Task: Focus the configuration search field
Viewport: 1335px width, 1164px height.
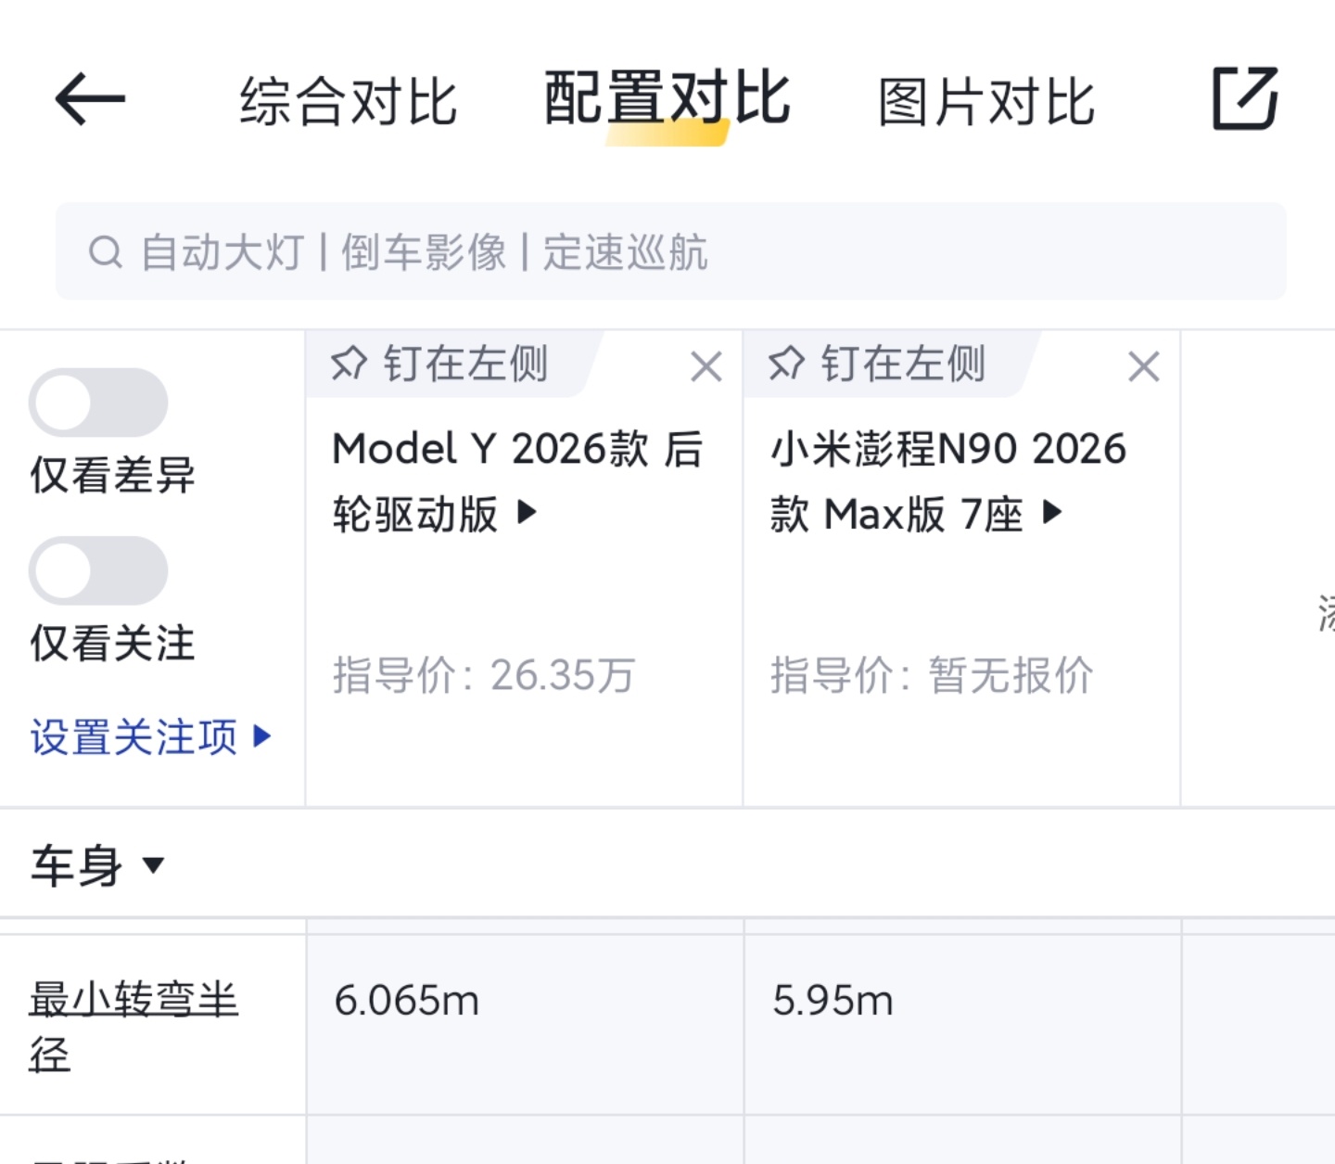Action: pyautogui.click(x=670, y=251)
